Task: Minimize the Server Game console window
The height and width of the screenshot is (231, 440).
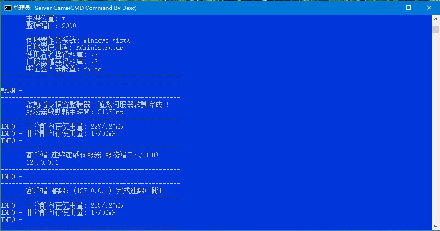Action: coord(388,8)
